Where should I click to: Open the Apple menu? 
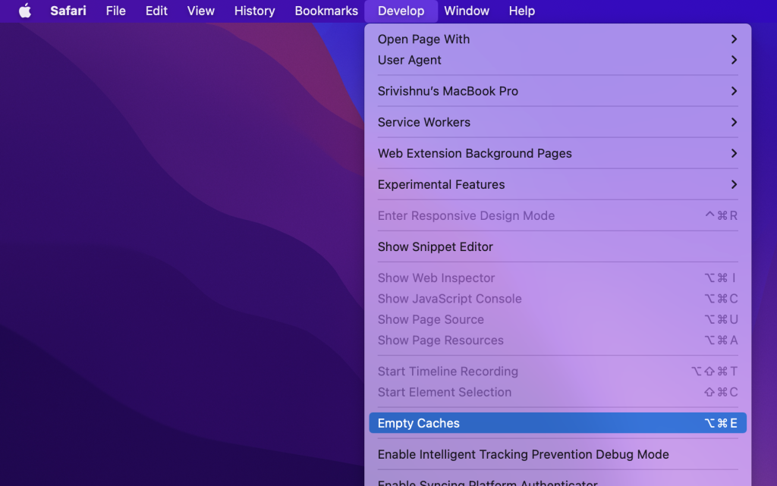[25, 11]
